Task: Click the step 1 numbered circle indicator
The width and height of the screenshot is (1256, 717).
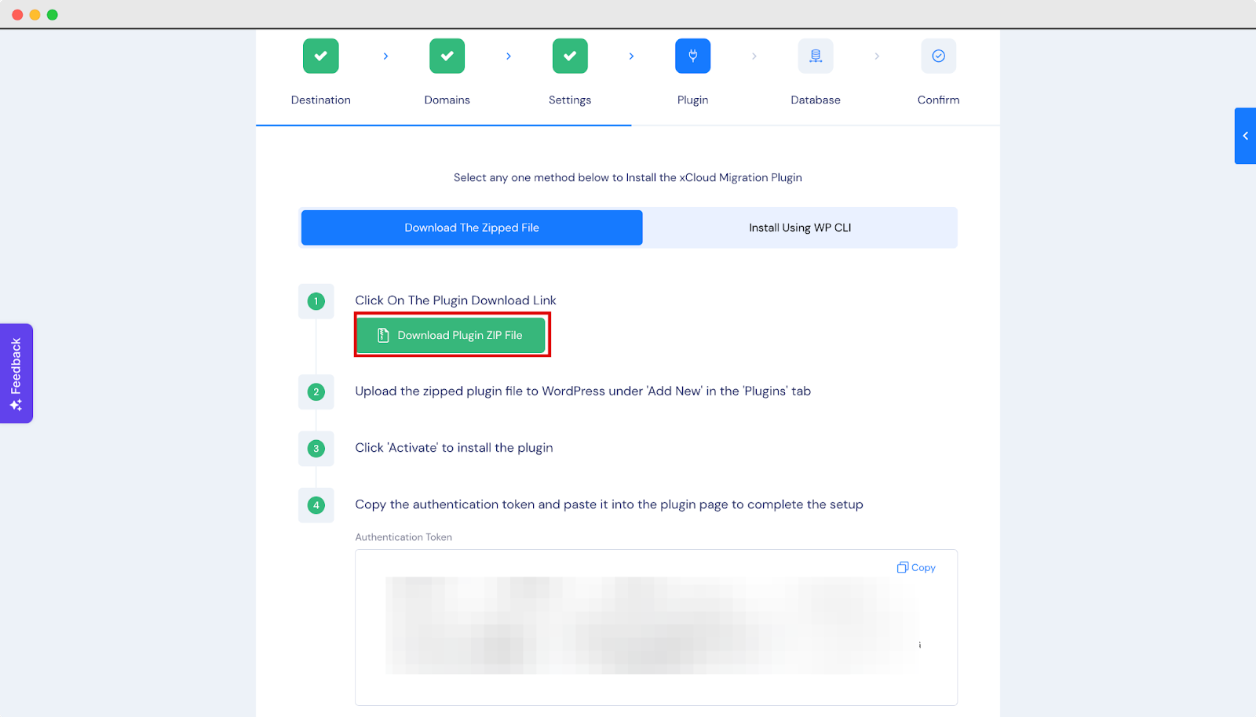Action: pos(316,301)
